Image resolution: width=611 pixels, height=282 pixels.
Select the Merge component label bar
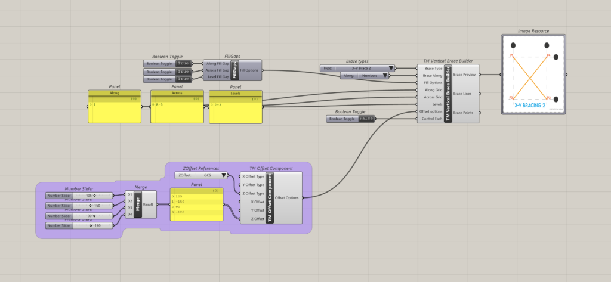click(x=138, y=204)
